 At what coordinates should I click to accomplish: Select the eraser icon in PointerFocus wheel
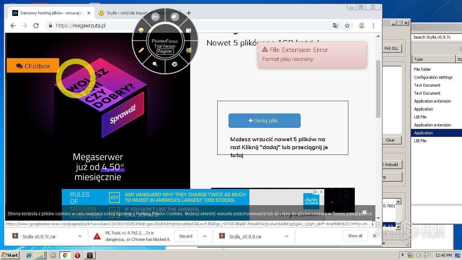pos(175,17)
